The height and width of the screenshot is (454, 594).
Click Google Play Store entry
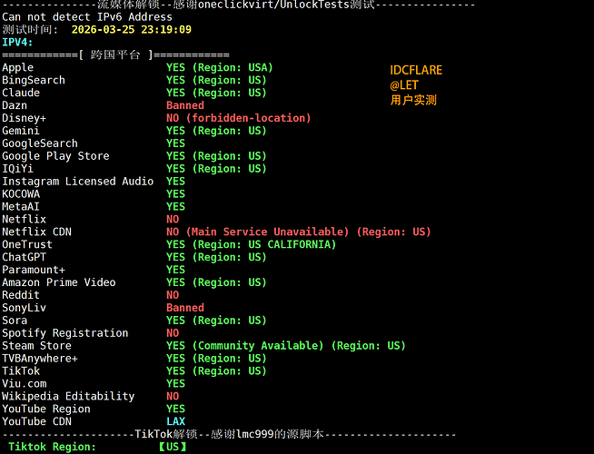(55, 156)
